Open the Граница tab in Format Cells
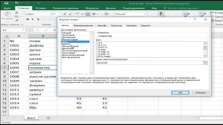The image size is (223, 125). [116, 25]
